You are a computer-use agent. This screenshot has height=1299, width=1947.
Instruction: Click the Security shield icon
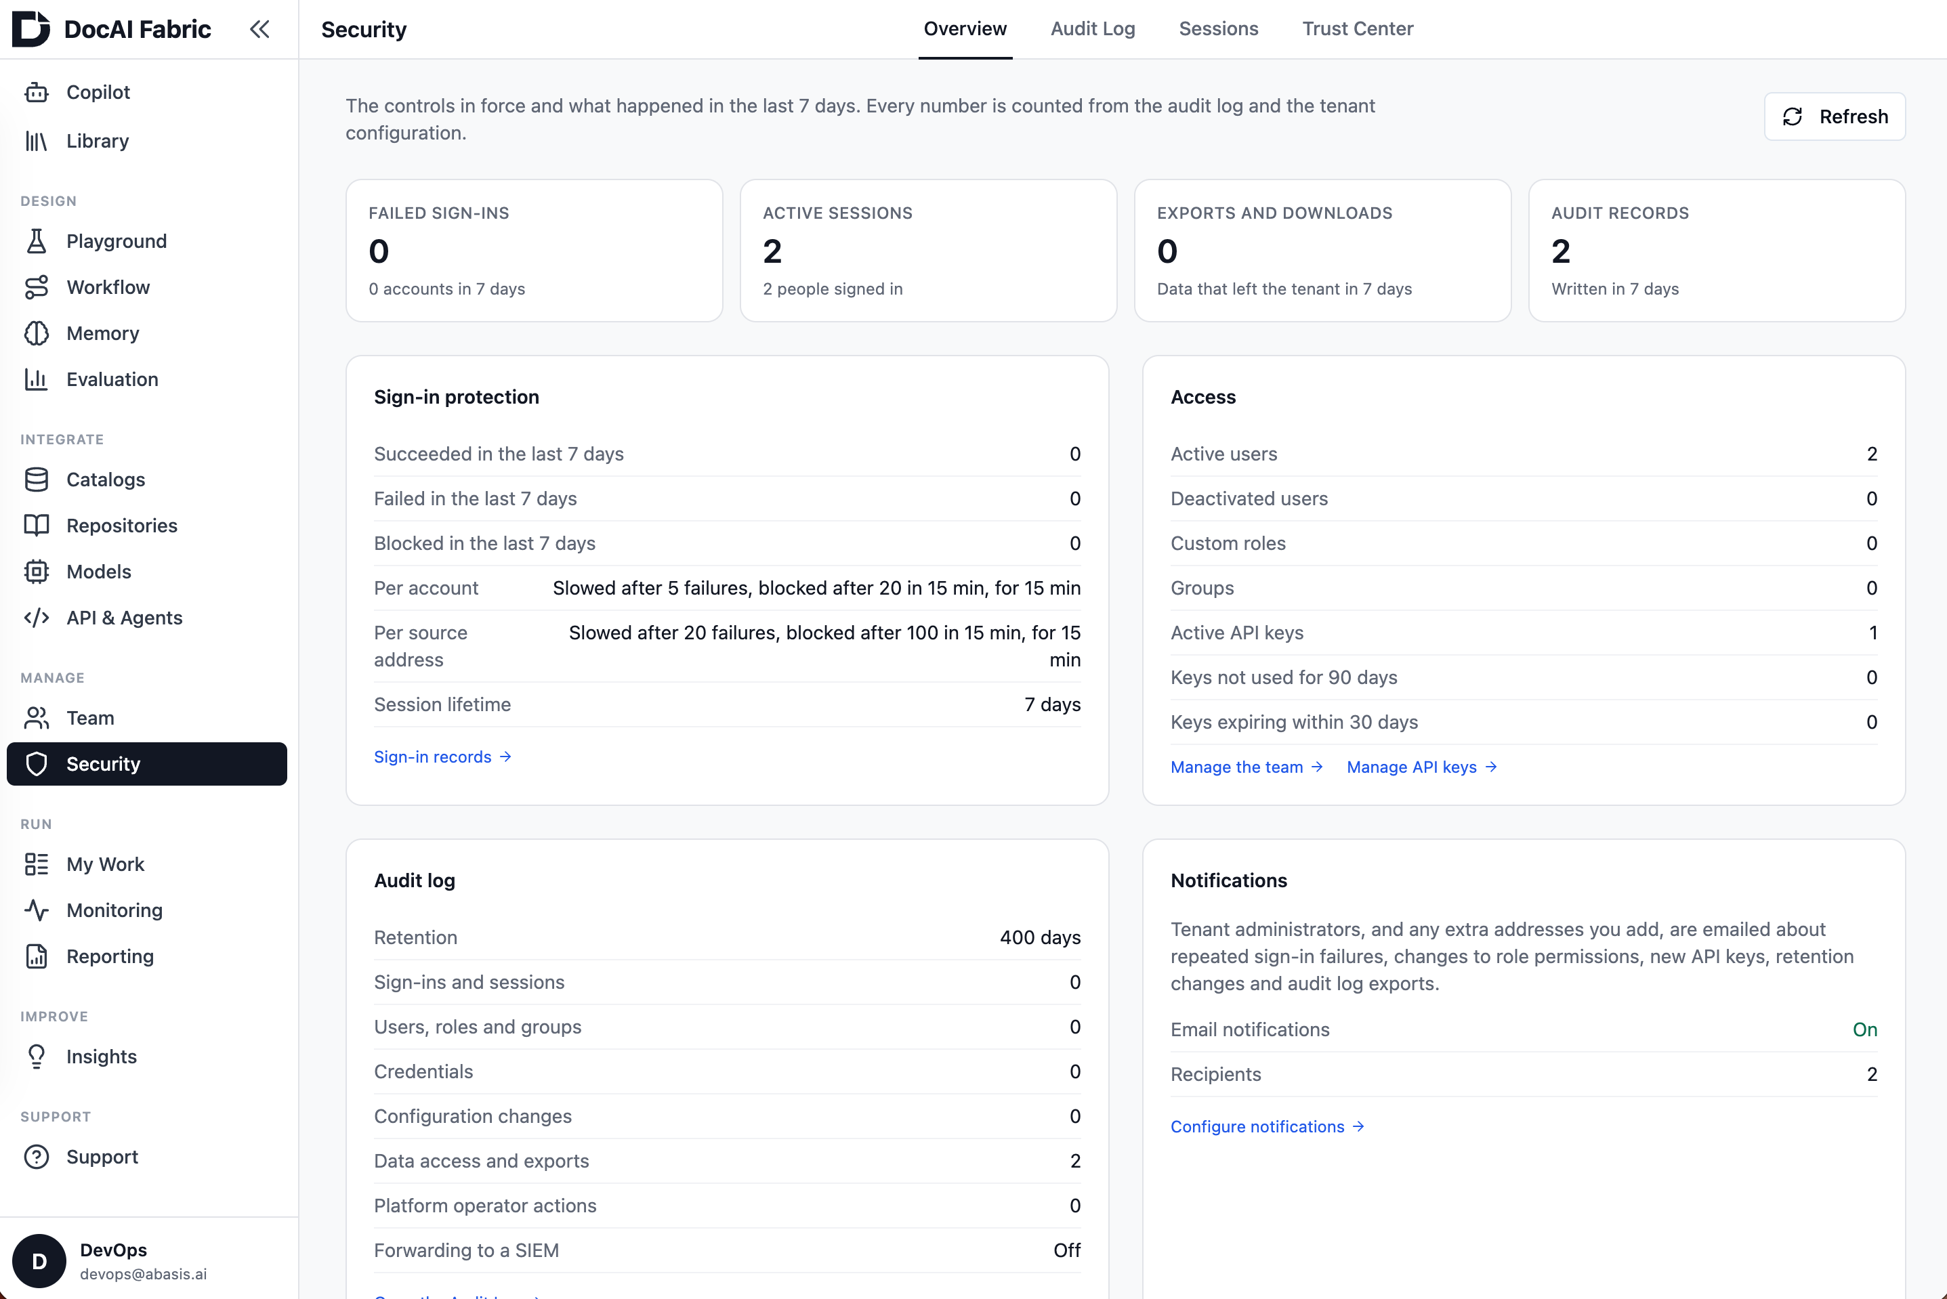[x=37, y=764]
